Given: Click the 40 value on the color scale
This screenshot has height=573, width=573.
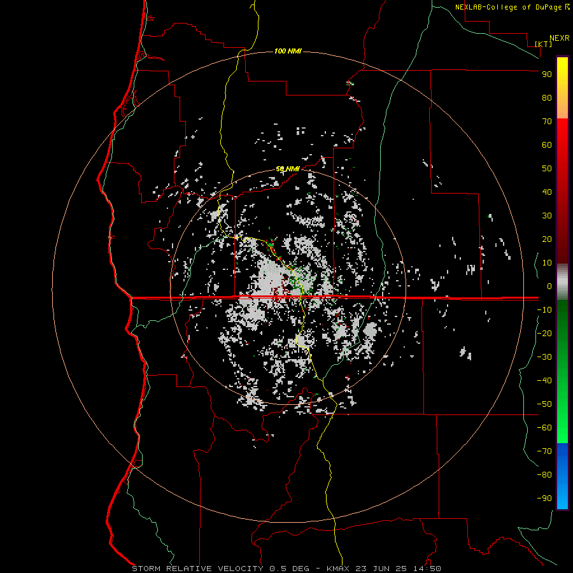Looking at the screenshot, I should coord(547,192).
